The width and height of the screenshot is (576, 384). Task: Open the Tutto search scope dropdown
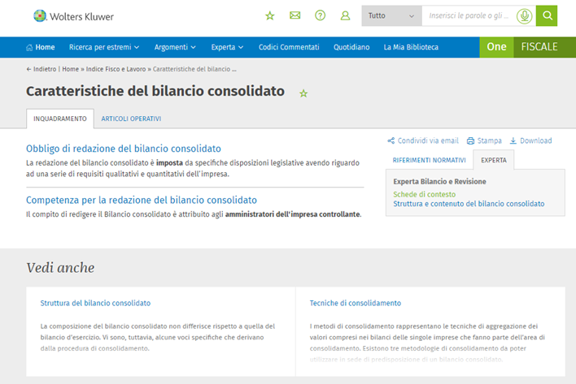pos(391,15)
